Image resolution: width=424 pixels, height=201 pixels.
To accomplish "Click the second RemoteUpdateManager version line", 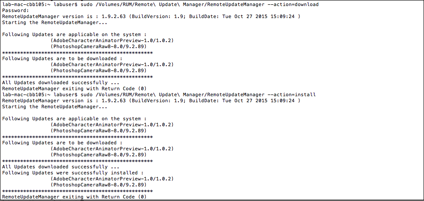I will (x=151, y=101).
